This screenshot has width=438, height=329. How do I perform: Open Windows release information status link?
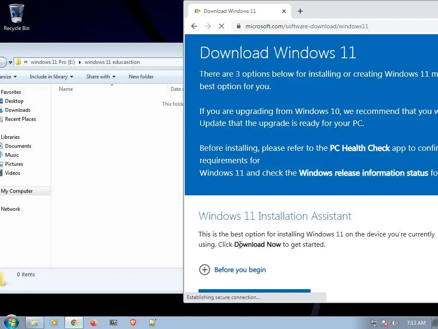pyautogui.click(x=364, y=173)
